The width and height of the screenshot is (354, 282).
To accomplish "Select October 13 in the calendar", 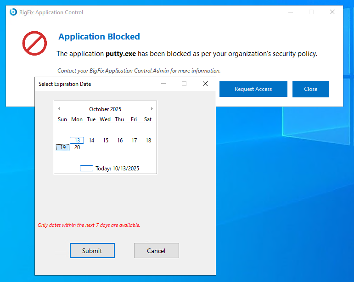I will 77,141.
